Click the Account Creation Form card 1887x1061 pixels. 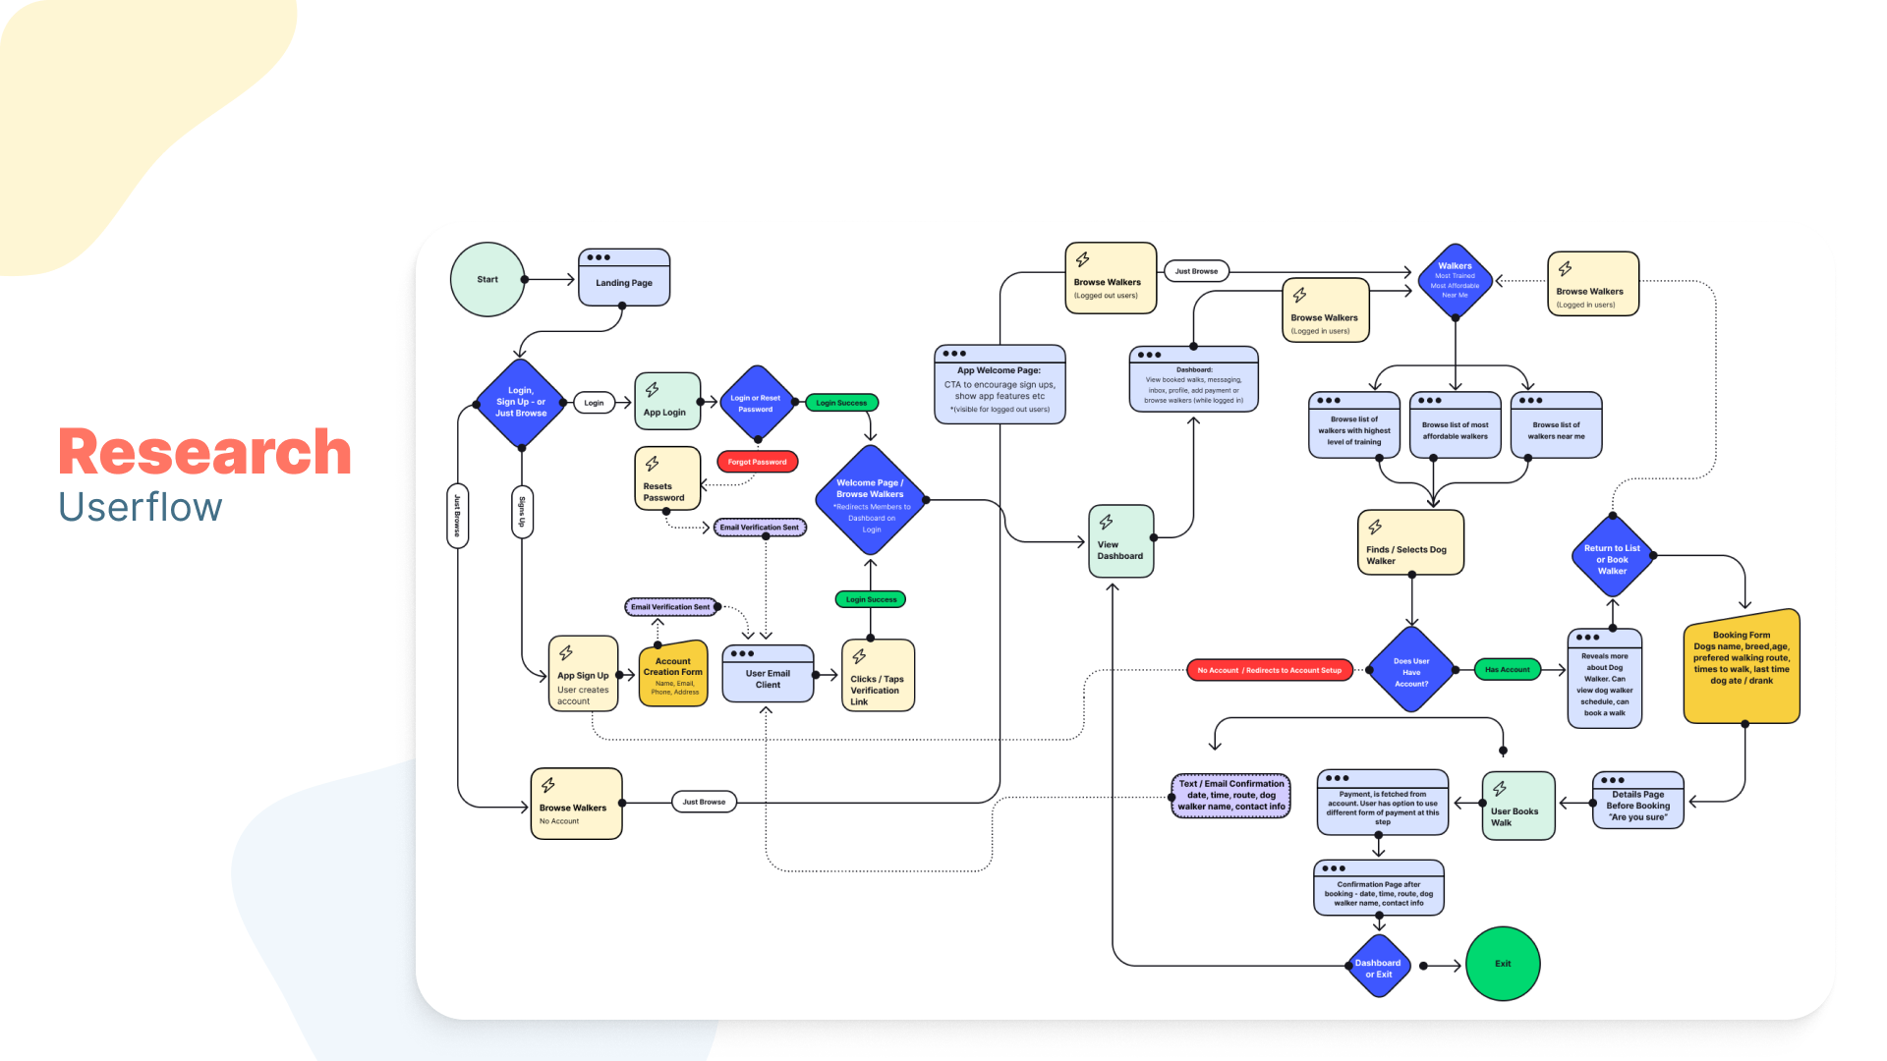673,676
